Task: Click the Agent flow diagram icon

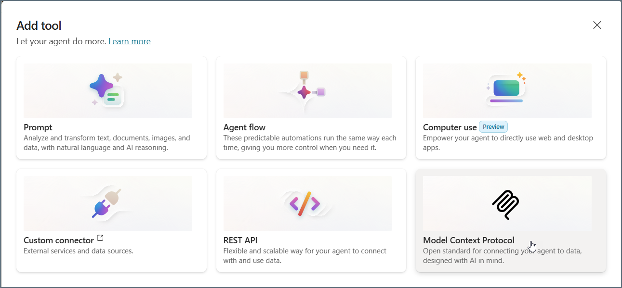Action: tap(304, 90)
